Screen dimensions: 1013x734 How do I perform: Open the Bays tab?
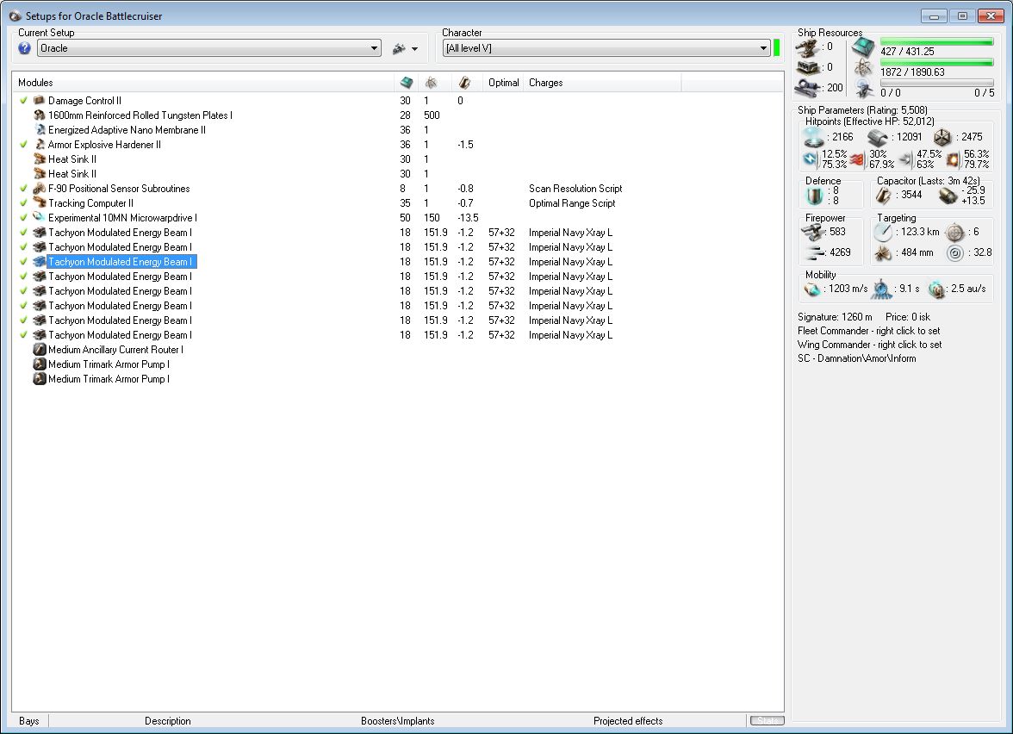29,721
